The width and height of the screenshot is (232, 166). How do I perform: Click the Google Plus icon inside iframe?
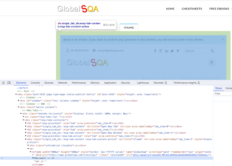pos(161,51)
